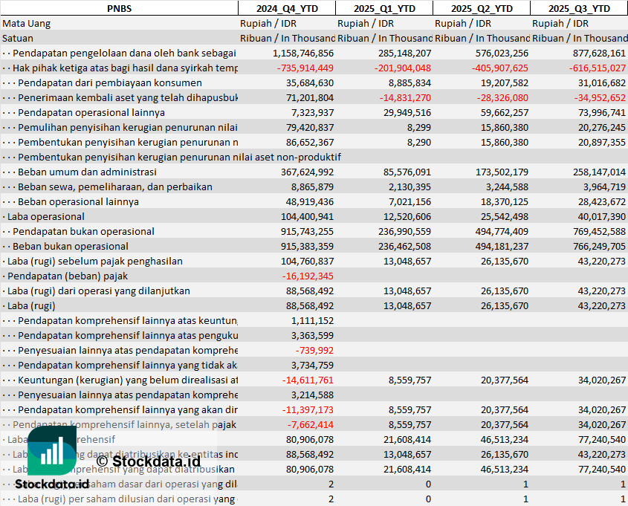Click the Satuan row label
This screenshot has width=628, height=506.
18,38
